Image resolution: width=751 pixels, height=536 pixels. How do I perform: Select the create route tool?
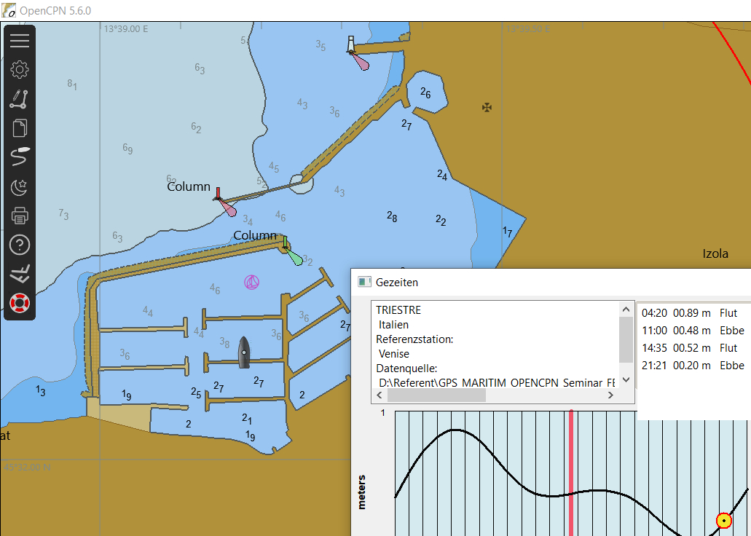pos(20,99)
